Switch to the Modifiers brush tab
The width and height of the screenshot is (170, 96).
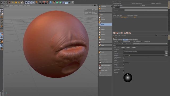(x=135, y=40)
